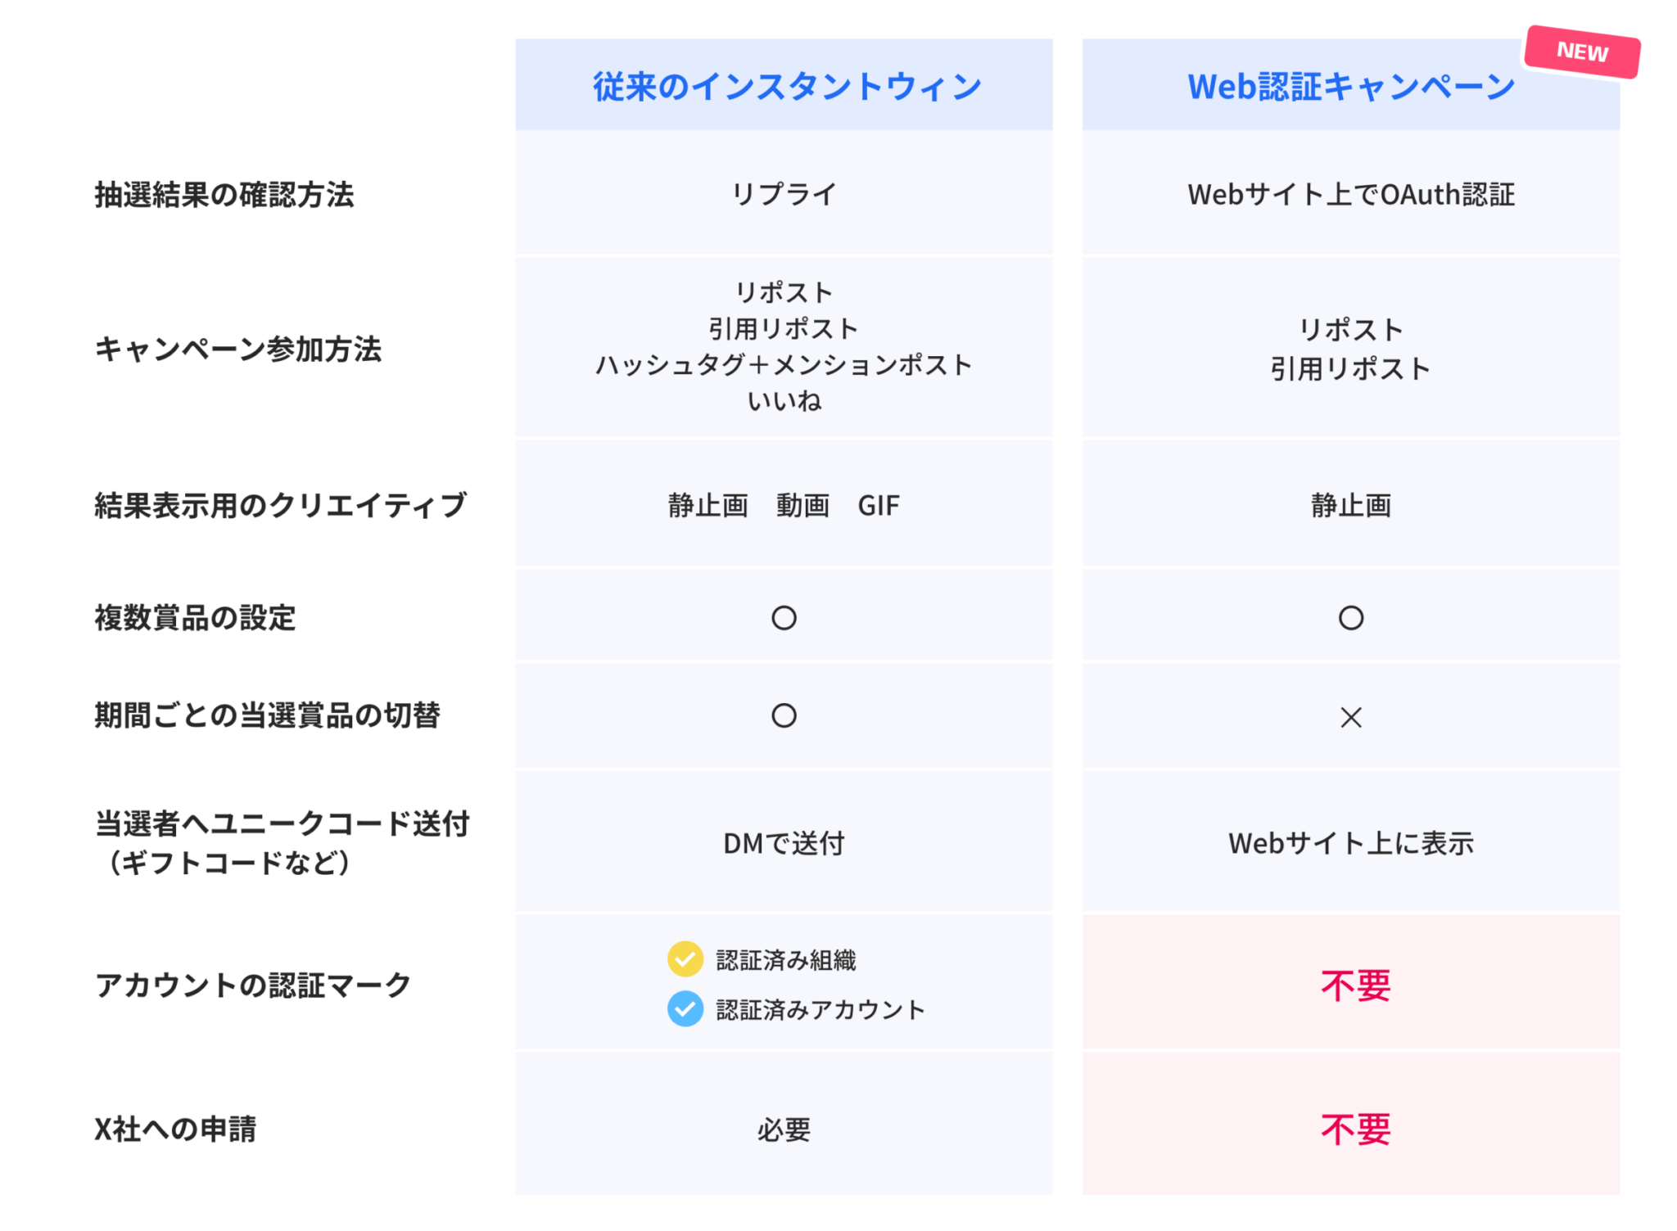Click the yellow verified organization checkmark badge

coord(685,958)
